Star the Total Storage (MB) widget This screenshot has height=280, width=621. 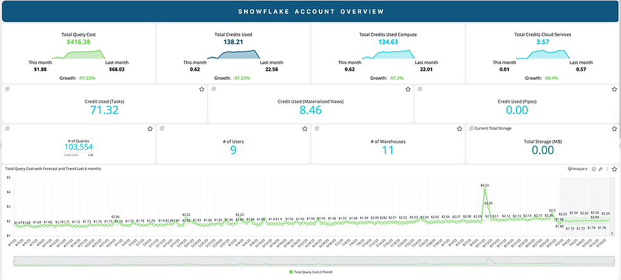[x=614, y=129]
